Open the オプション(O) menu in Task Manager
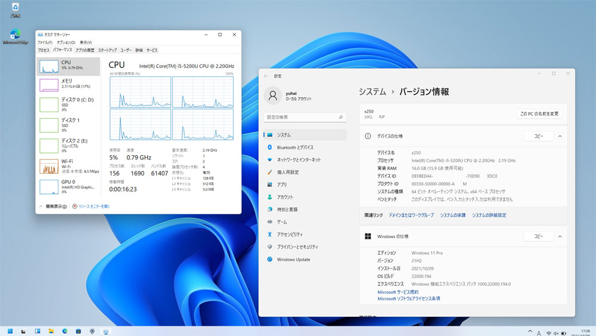 66,42
